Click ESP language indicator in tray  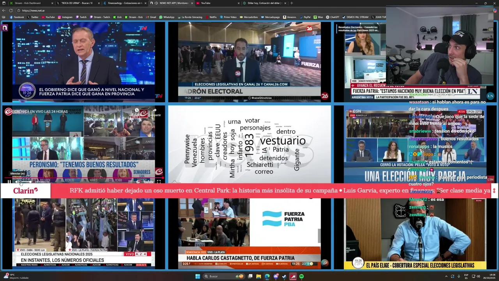tap(466, 276)
